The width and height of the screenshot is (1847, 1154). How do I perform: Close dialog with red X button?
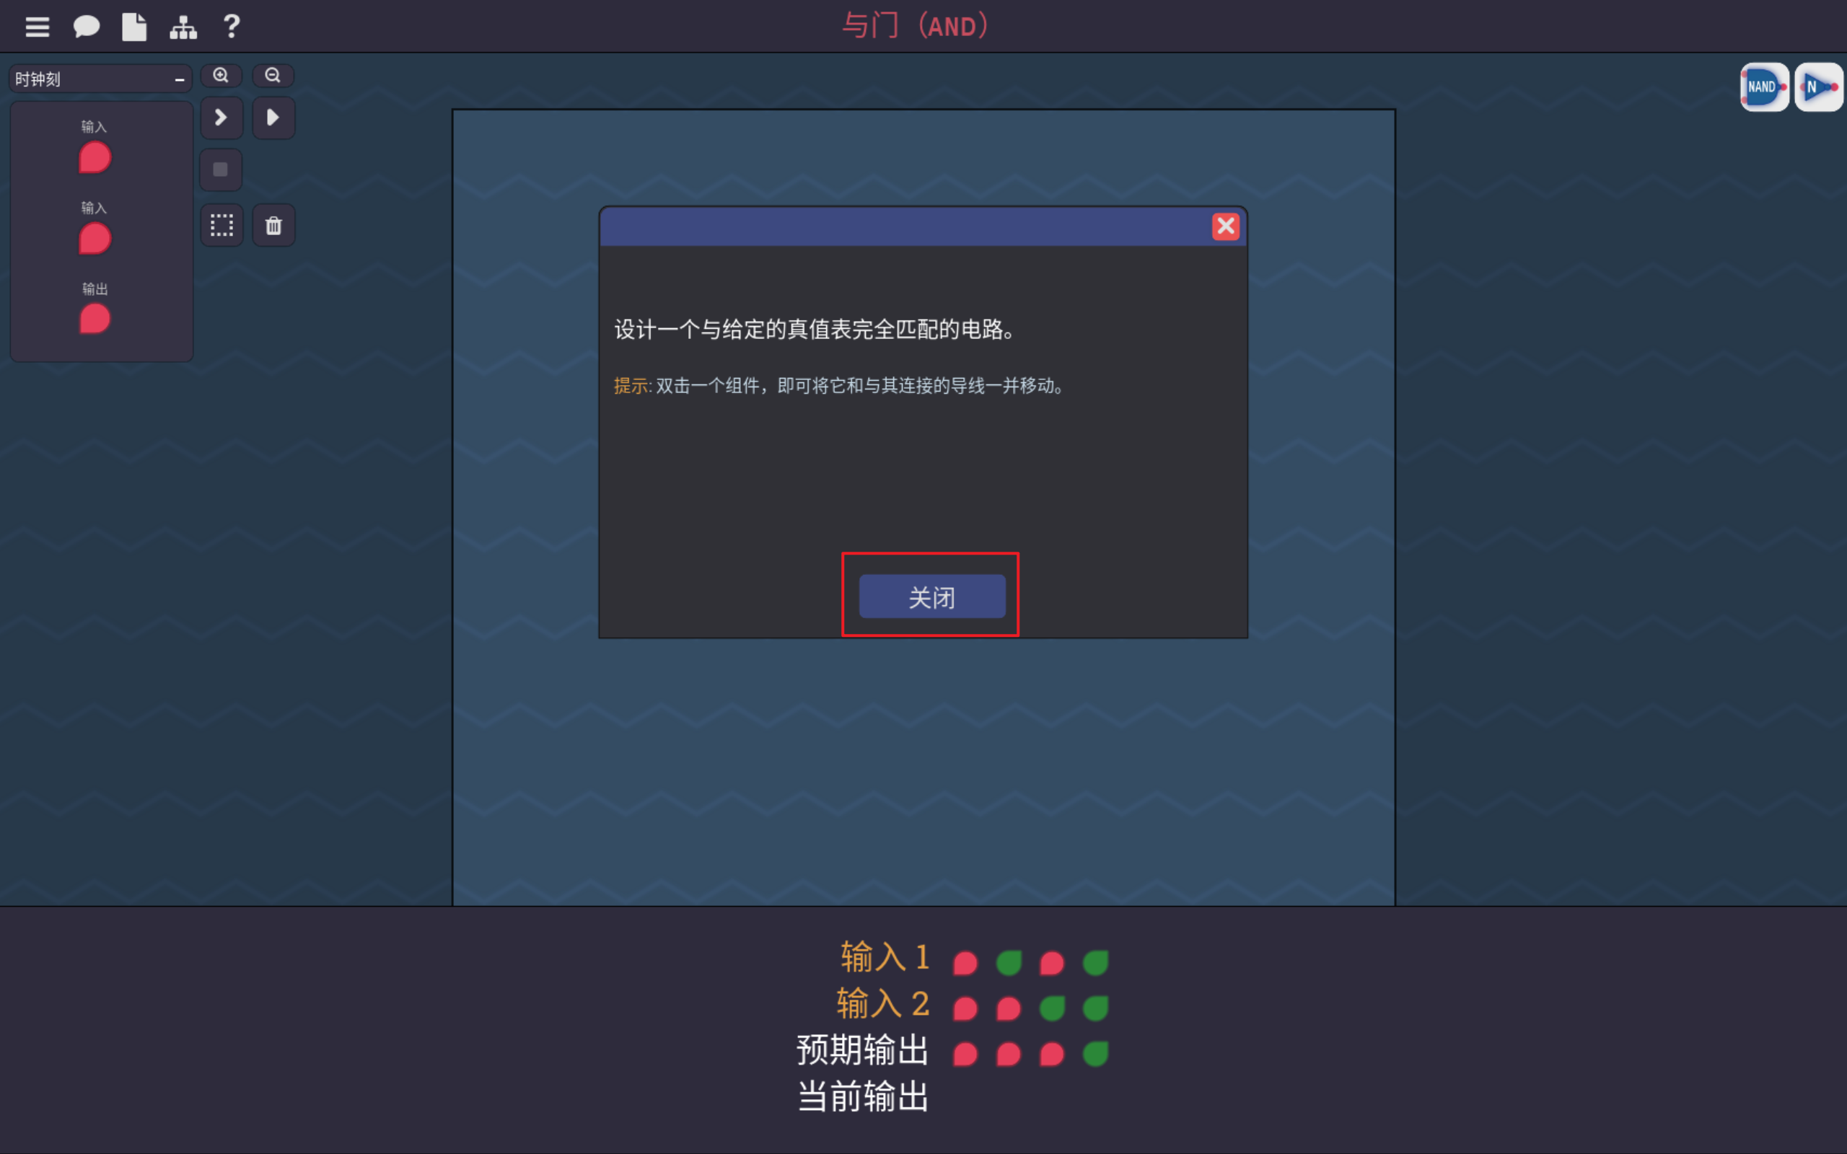point(1226,226)
